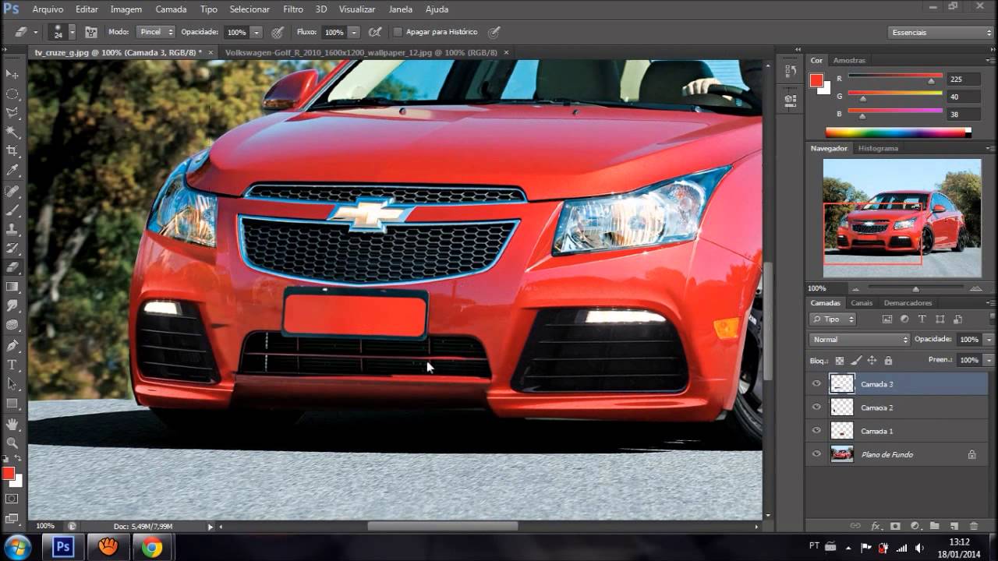
Task: Enable Apagar para Histórico checkbox
Action: pyautogui.click(x=398, y=32)
